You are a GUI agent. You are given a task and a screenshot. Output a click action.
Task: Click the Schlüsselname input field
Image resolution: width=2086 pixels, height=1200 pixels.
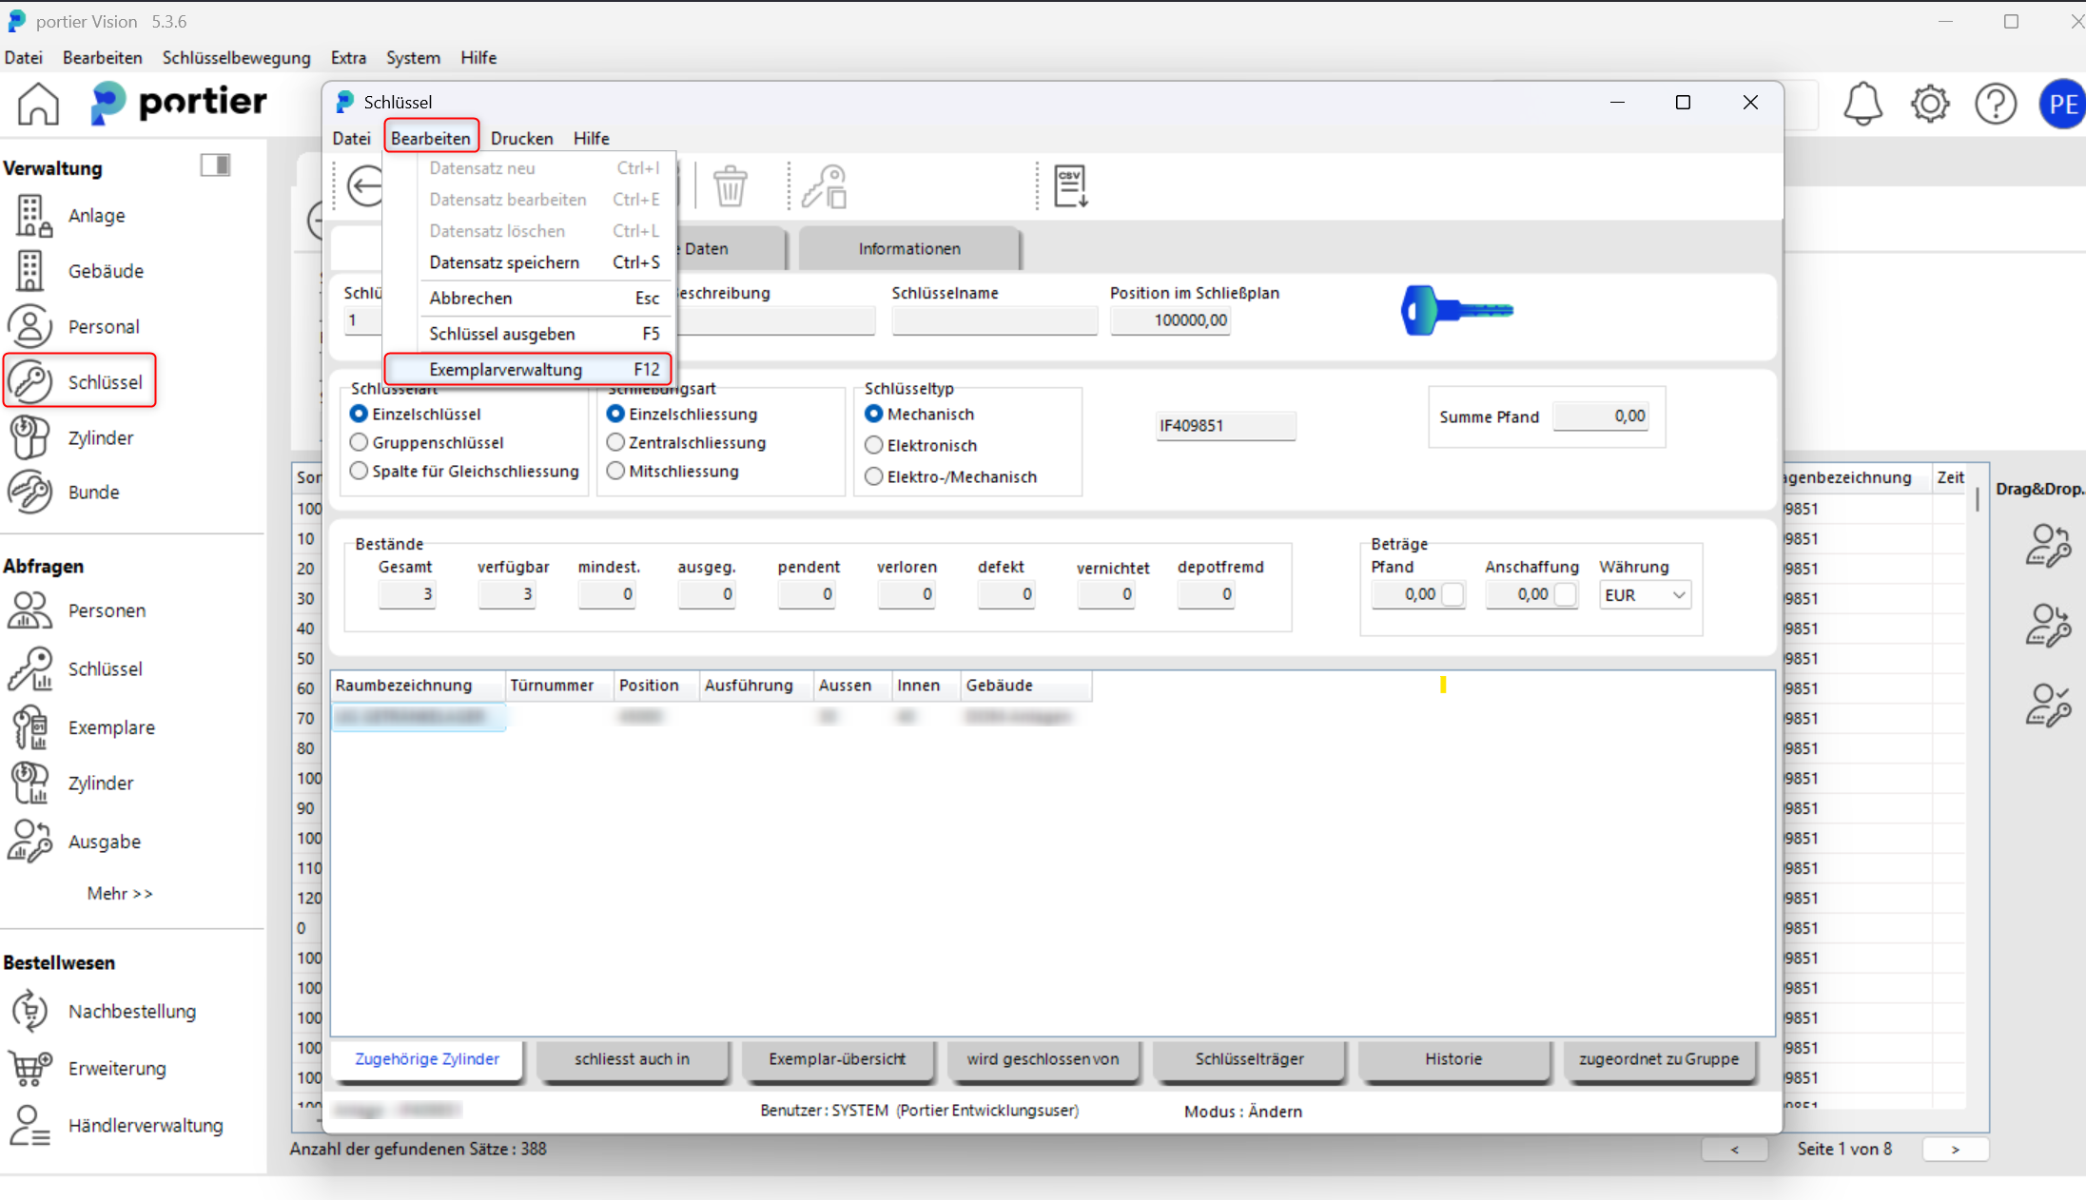[x=993, y=320]
